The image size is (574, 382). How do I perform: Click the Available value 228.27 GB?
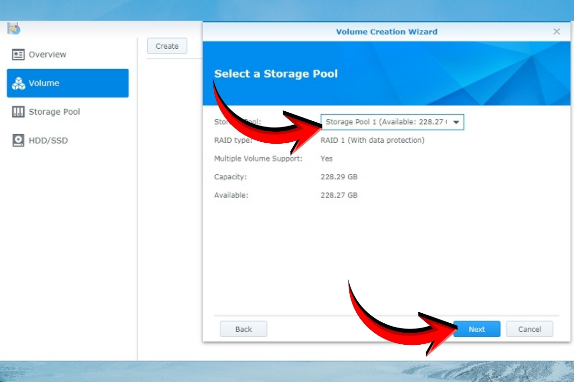(x=339, y=195)
